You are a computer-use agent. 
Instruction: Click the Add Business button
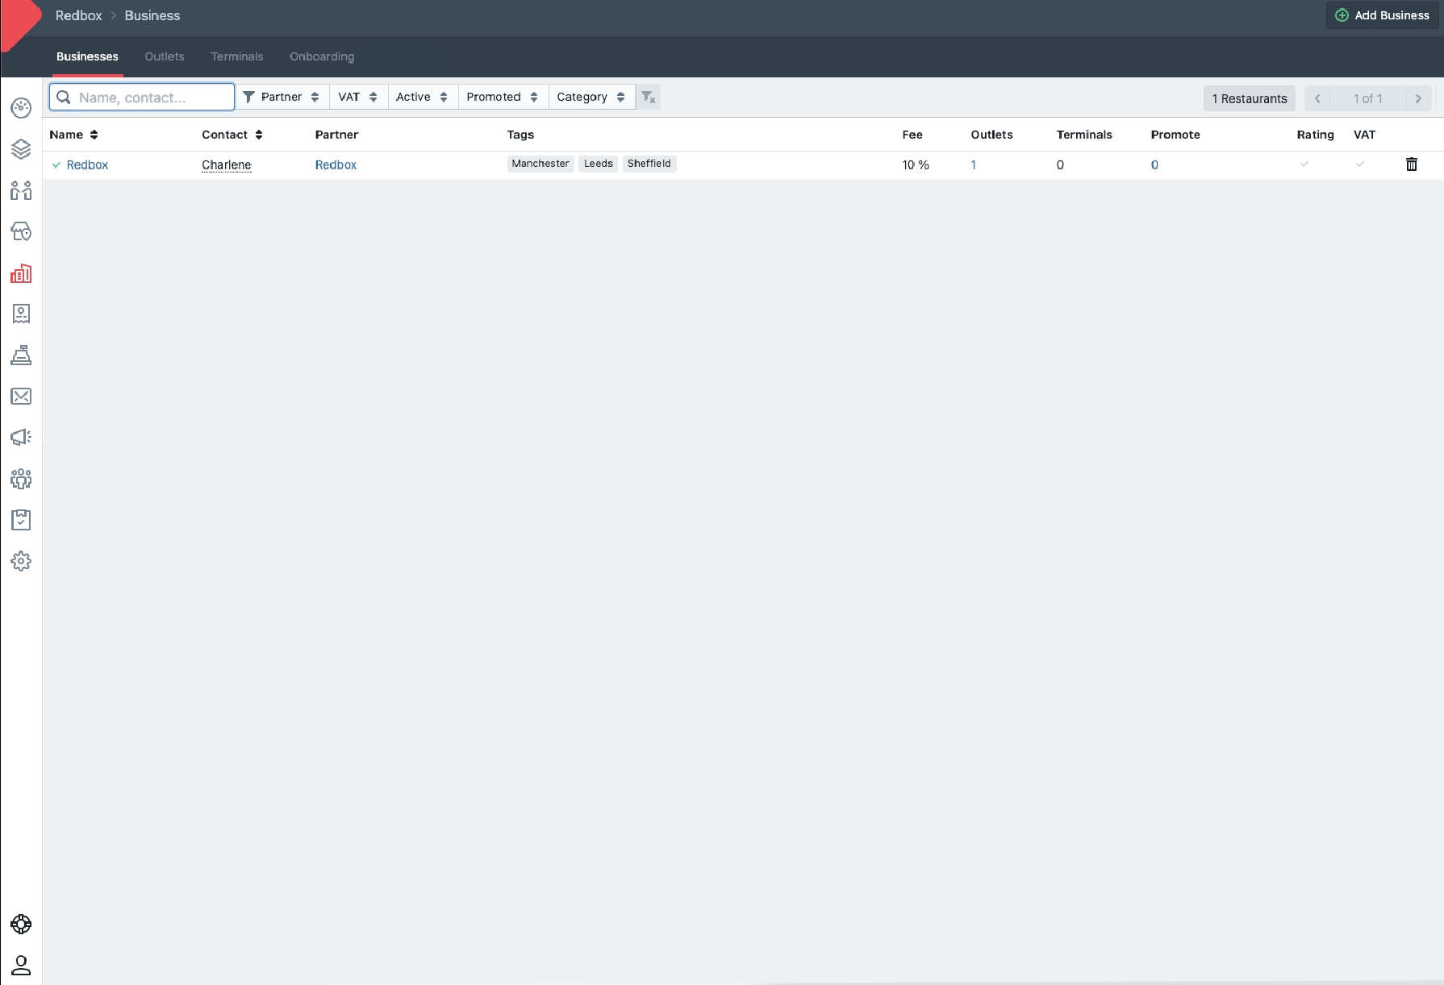[x=1382, y=15]
